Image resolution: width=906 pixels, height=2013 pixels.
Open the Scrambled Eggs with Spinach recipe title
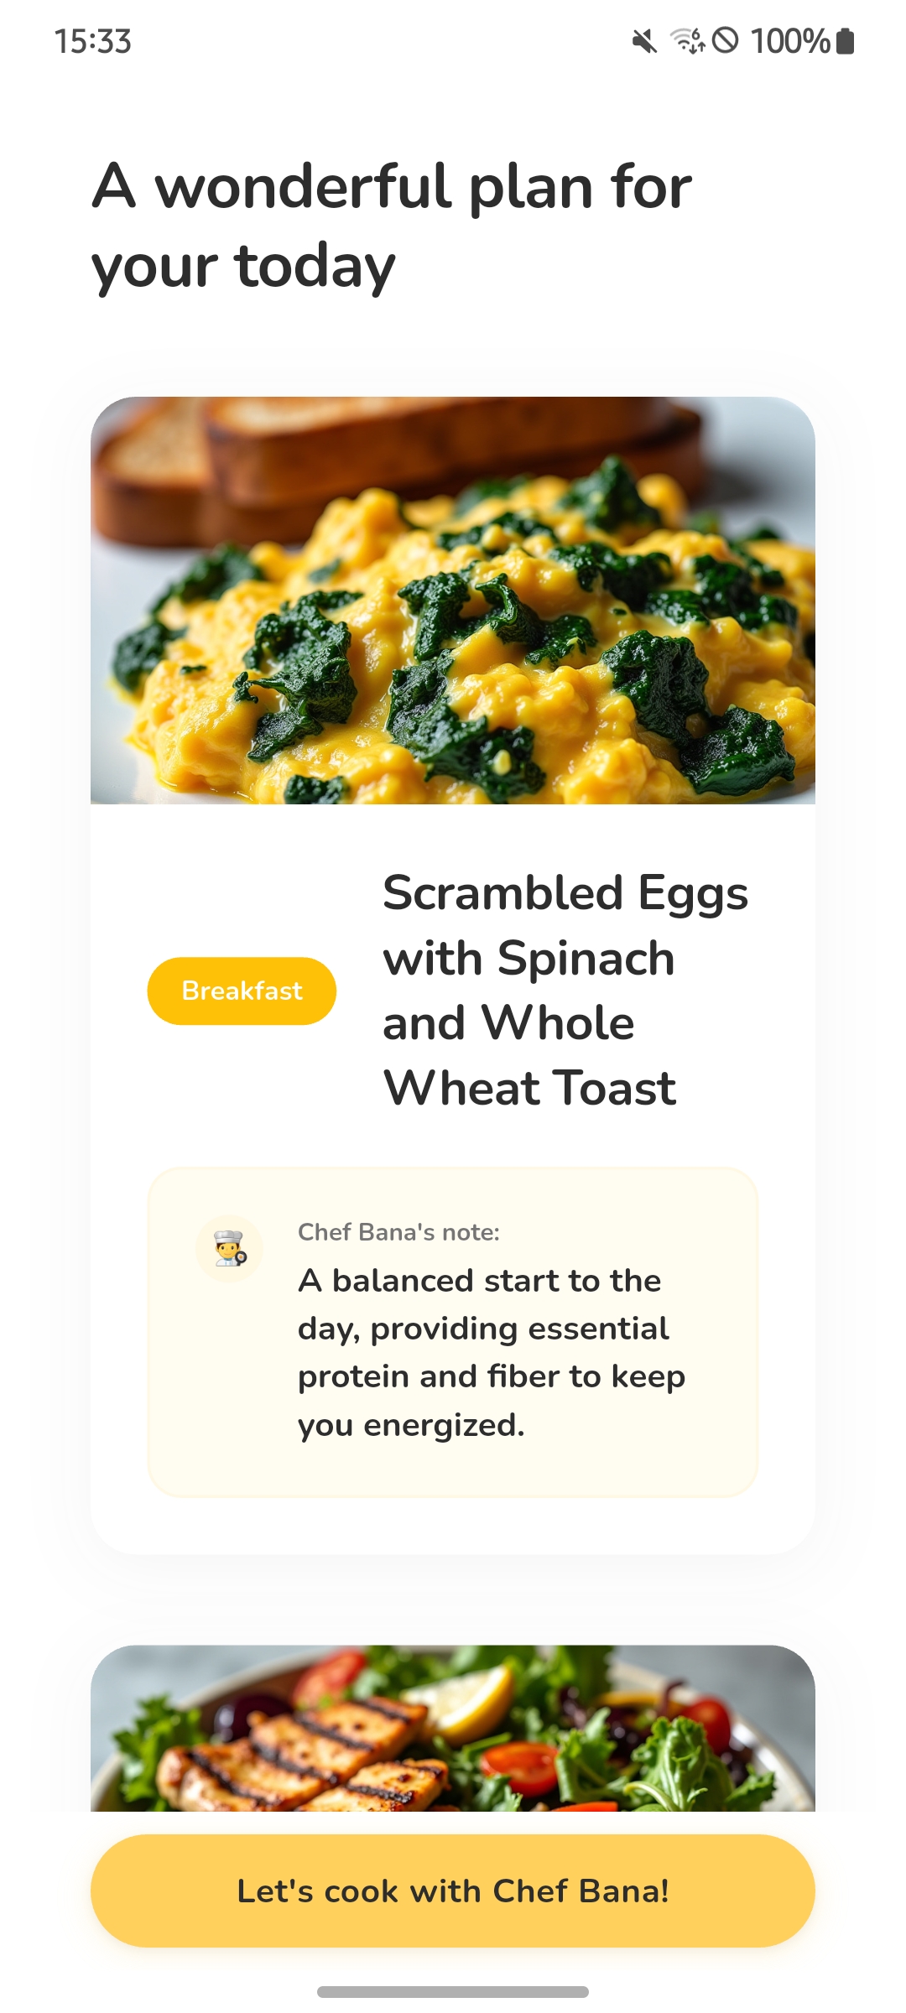point(565,990)
